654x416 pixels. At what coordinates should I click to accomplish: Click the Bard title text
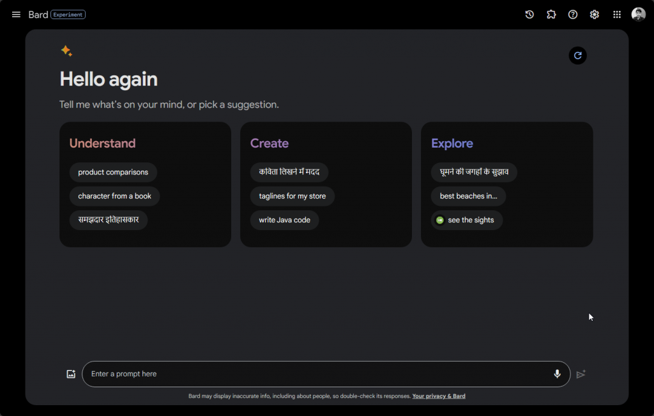click(38, 15)
